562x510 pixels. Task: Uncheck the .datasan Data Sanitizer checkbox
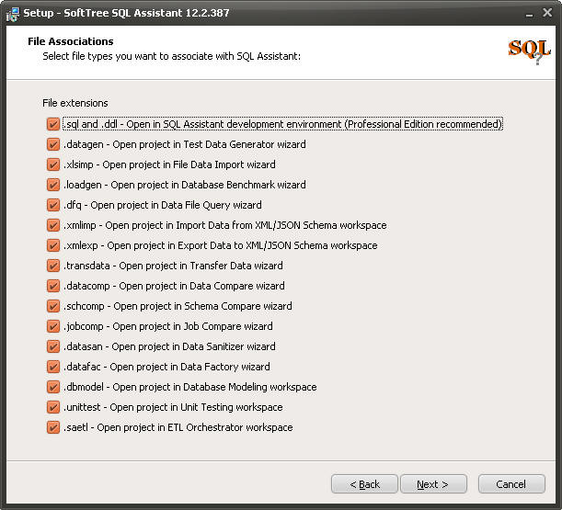(53, 346)
